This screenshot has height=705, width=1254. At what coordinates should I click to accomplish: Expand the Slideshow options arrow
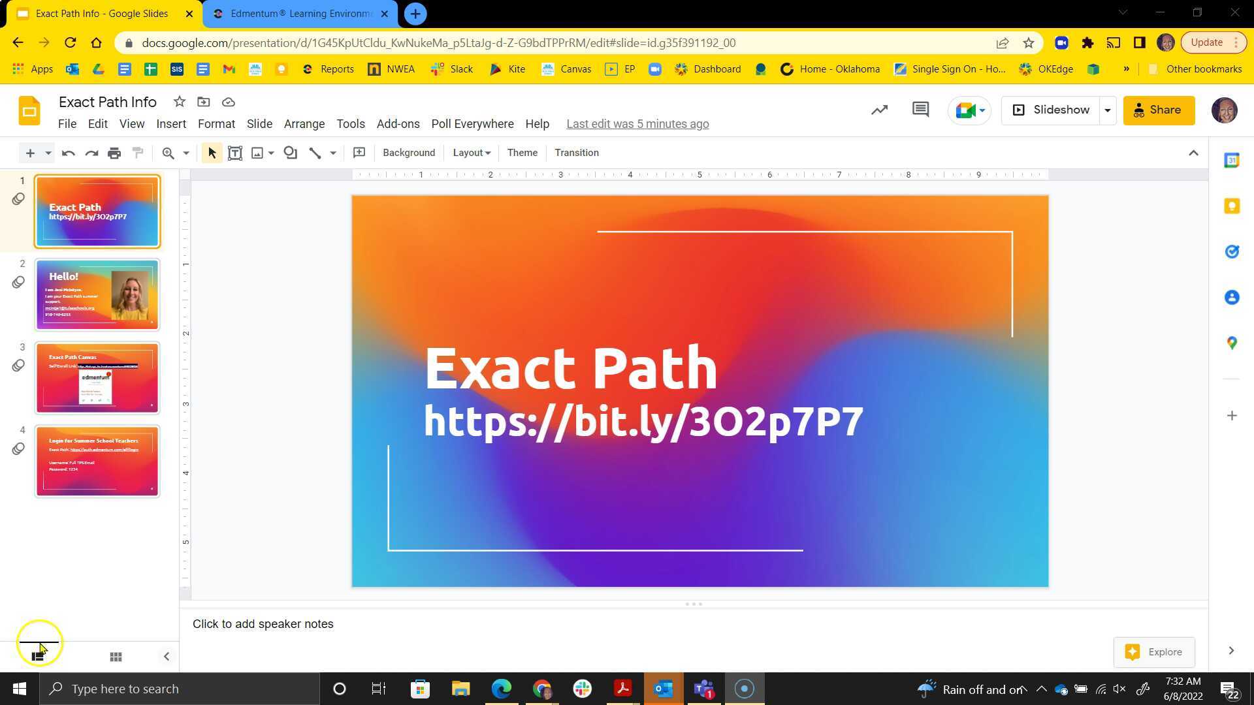coord(1108,110)
